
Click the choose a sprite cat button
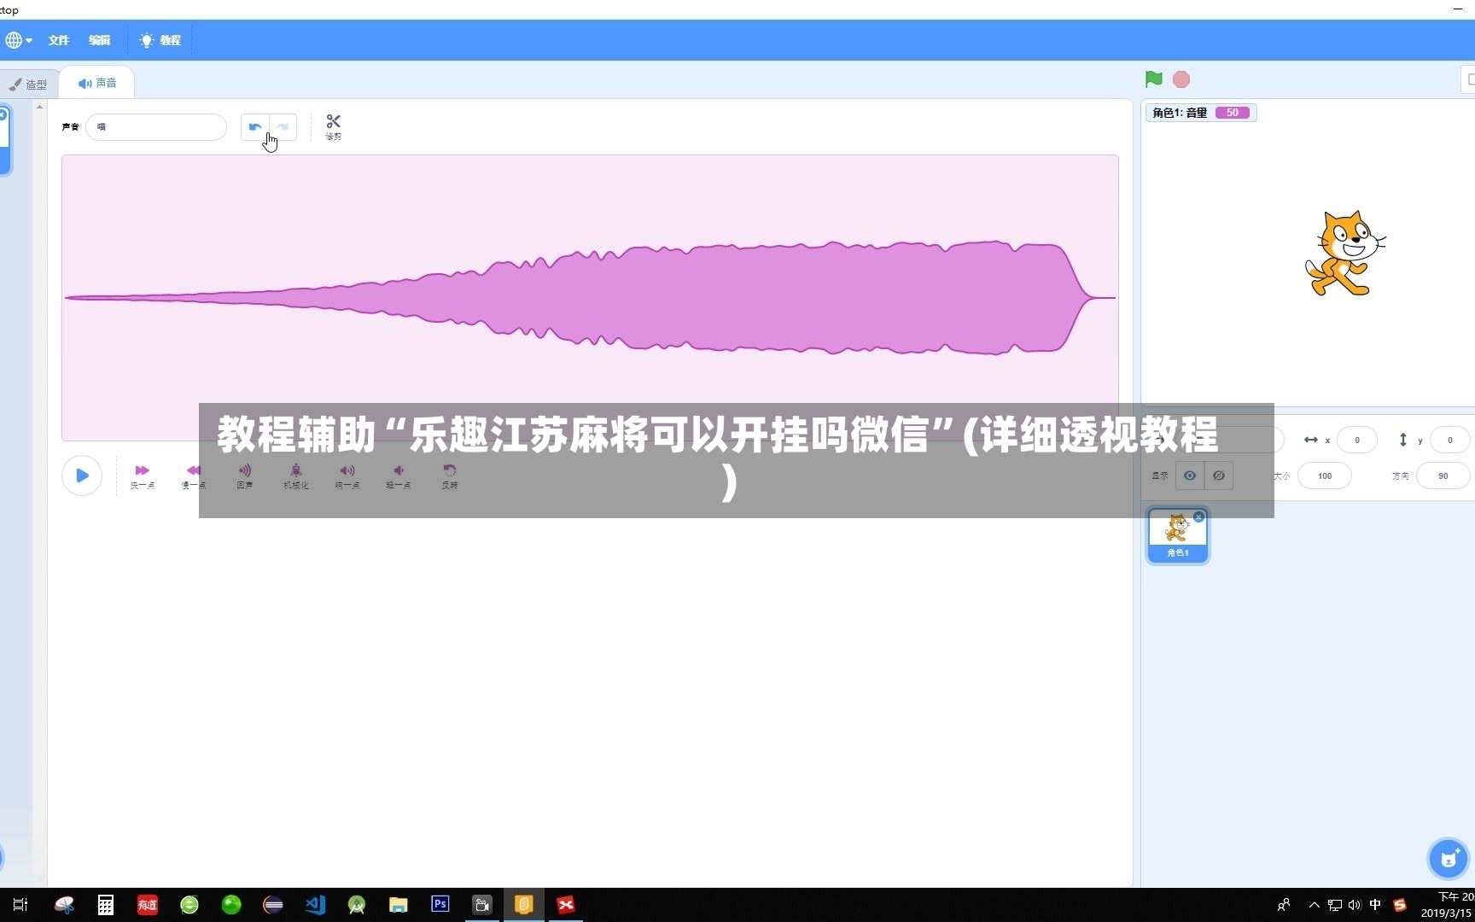[x=1449, y=858]
